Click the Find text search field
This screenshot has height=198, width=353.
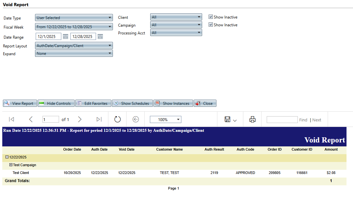click(x=282, y=120)
